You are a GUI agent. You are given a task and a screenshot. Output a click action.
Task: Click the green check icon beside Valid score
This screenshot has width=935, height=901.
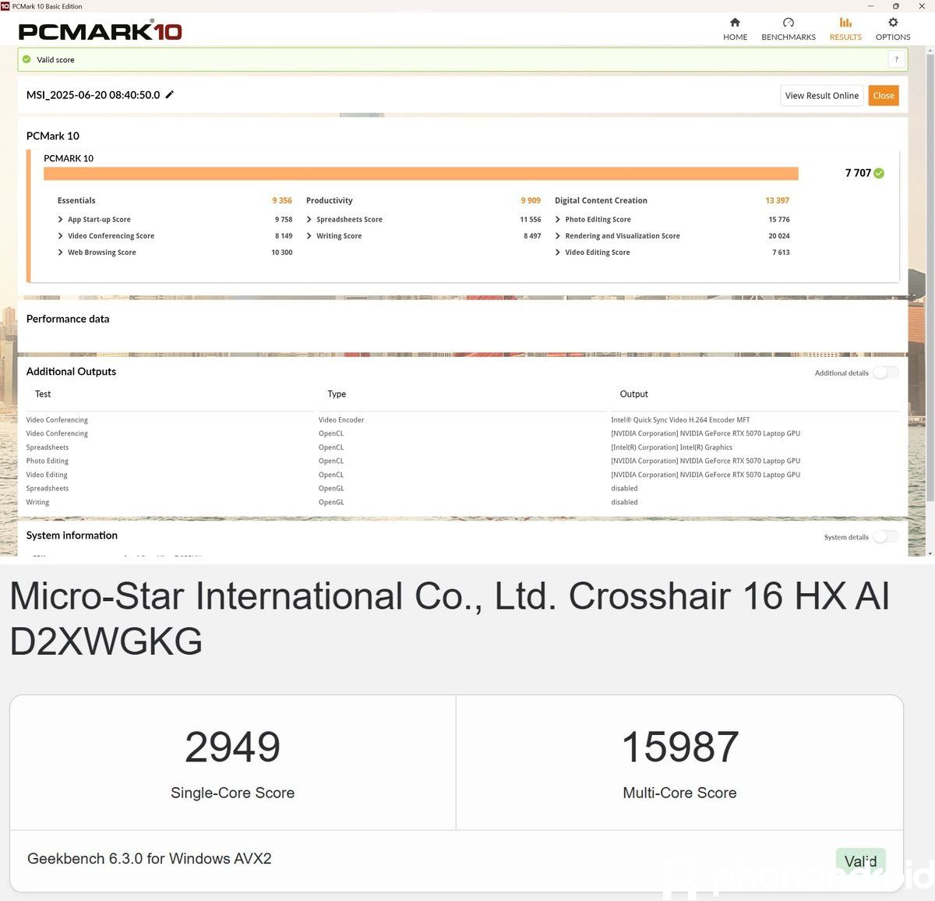(26, 59)
